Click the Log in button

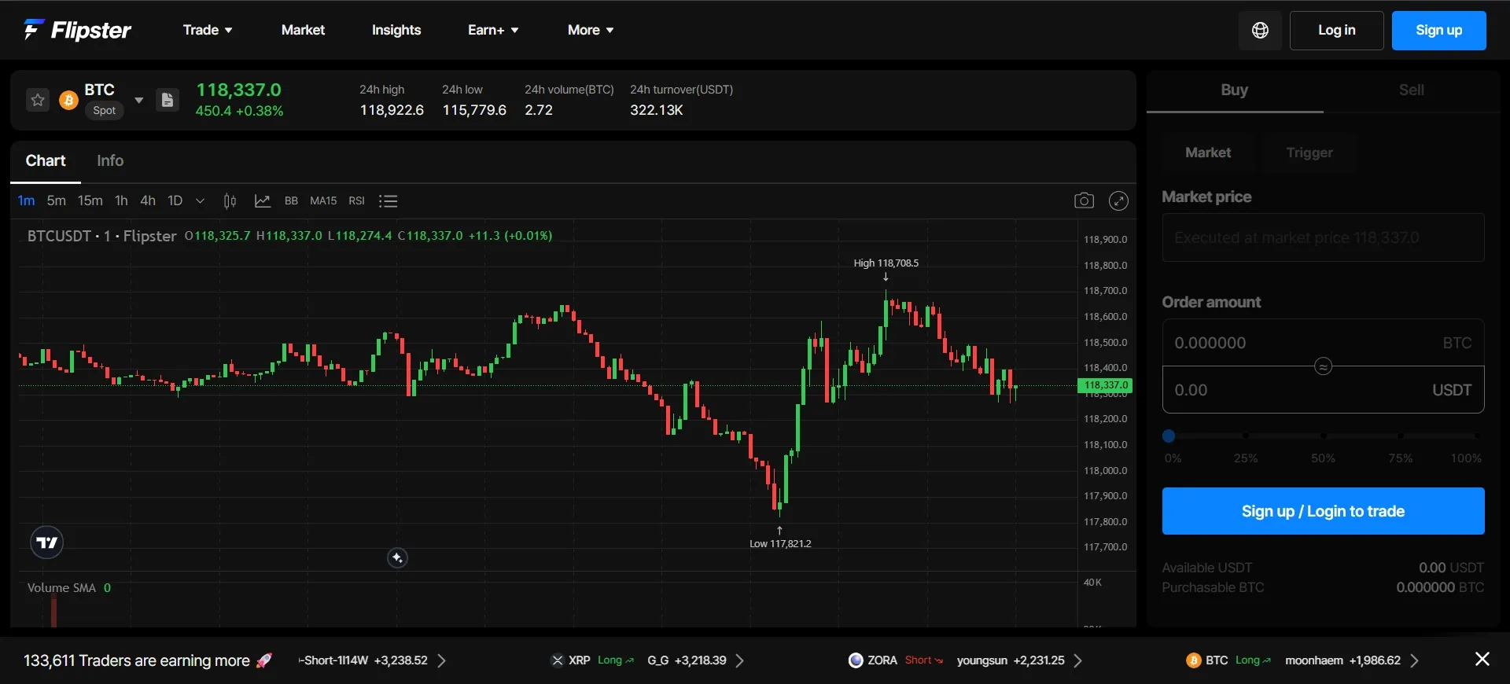(x=1336, y=31)
